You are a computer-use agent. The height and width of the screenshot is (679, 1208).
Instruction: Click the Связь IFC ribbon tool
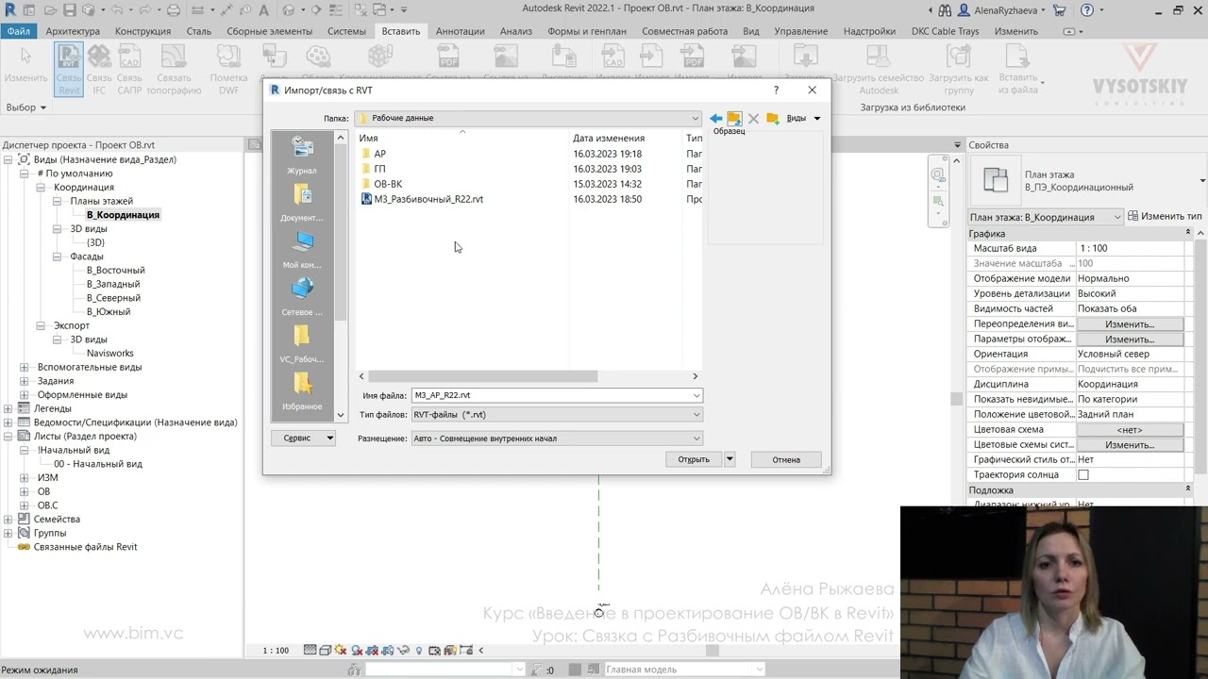point(99,70)
